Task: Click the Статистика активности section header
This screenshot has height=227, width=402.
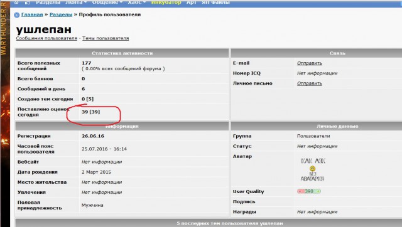Action: click(x=122, y=53)
